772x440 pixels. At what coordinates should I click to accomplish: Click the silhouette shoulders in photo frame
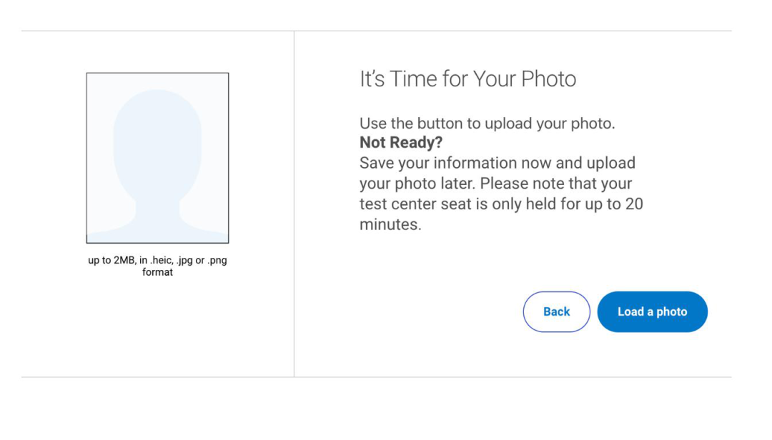click(x=157, y=224)
